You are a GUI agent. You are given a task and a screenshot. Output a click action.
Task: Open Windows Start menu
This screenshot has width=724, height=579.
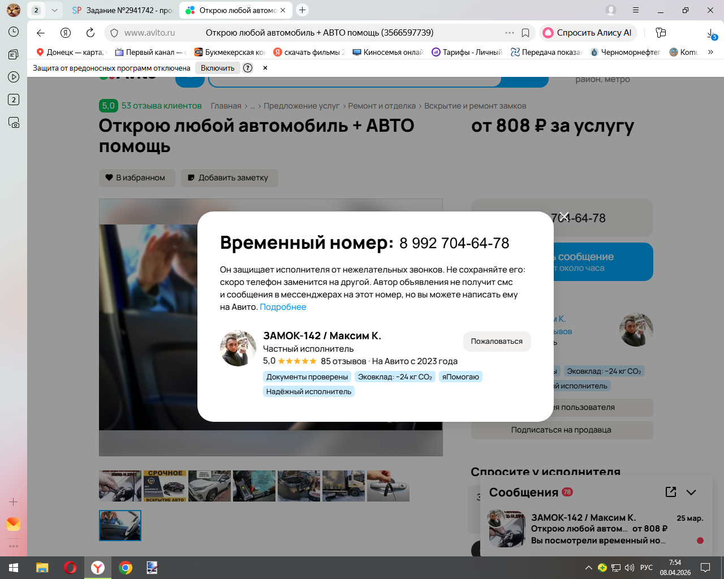click(14, 568)
